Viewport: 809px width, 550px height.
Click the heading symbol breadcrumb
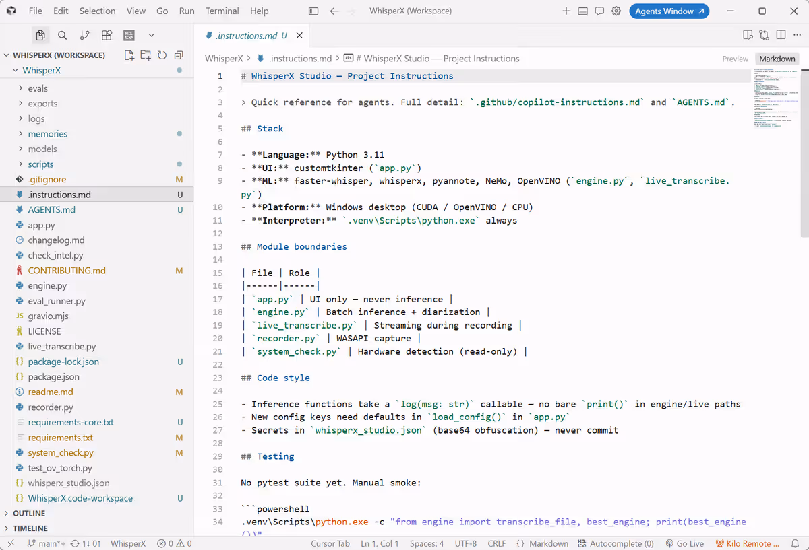click(431, 59)
